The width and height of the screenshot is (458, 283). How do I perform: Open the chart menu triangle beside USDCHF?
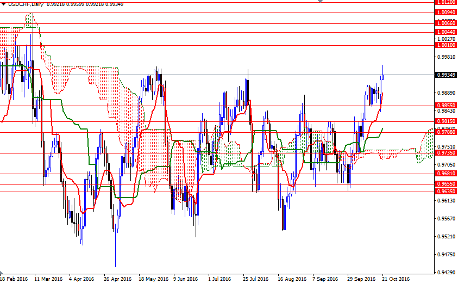pos(3,4)
